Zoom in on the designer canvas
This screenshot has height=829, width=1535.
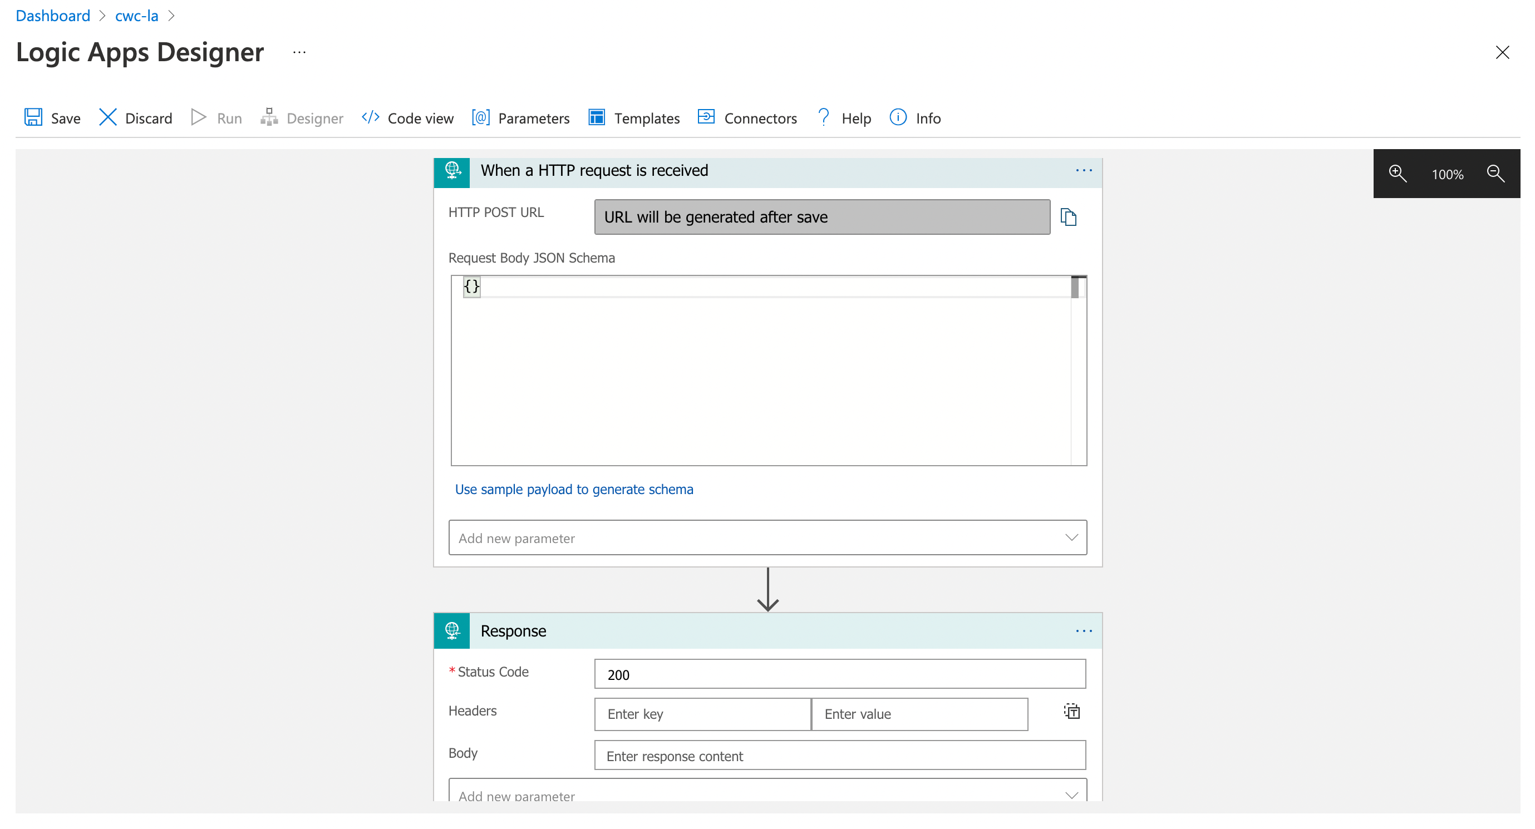(x=1398, y=173)
